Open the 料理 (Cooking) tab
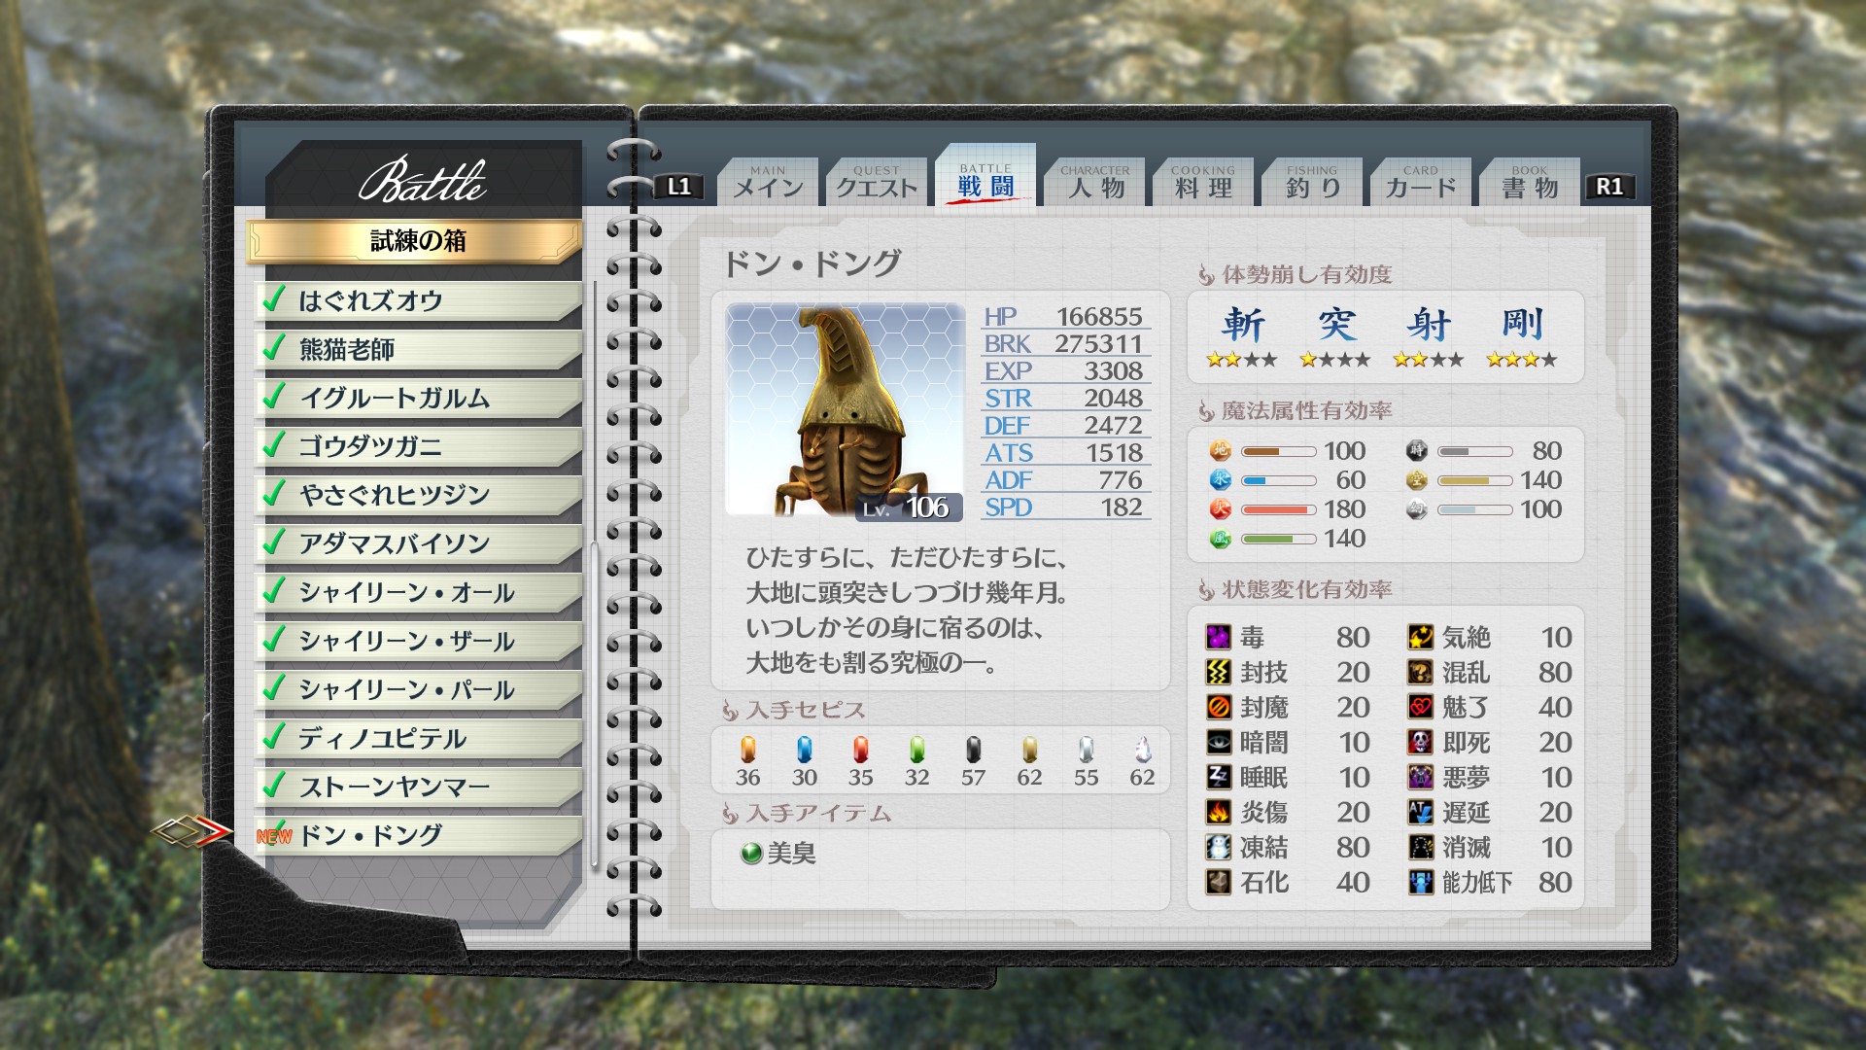 point(1203,184)
